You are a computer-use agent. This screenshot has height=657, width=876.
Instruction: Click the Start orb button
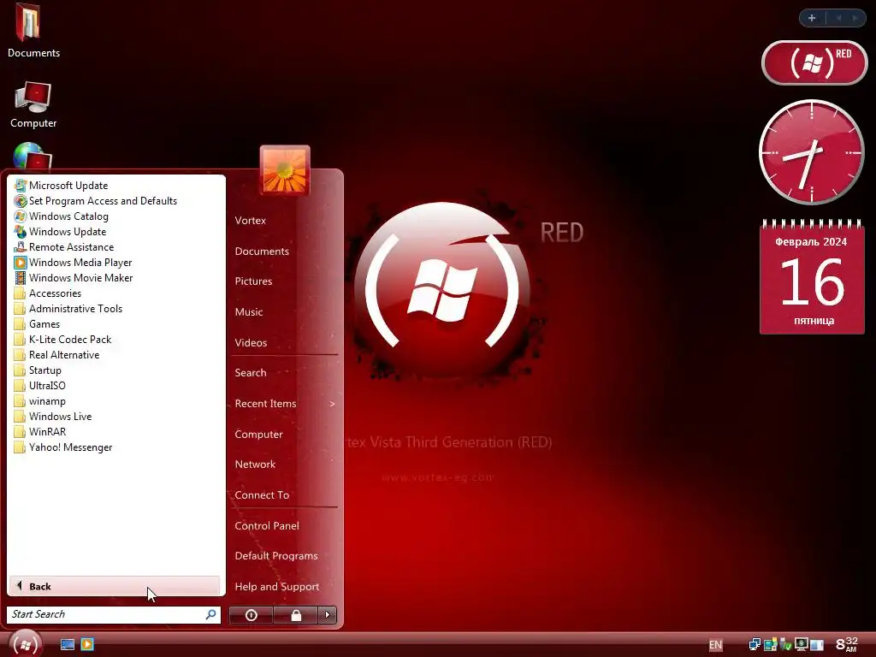[x=25, y=644]
